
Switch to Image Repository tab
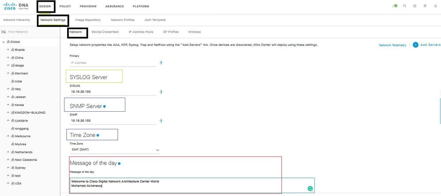tap(88, 20)
